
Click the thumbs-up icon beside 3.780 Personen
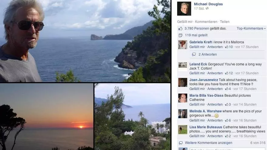(x=180, y=28)
